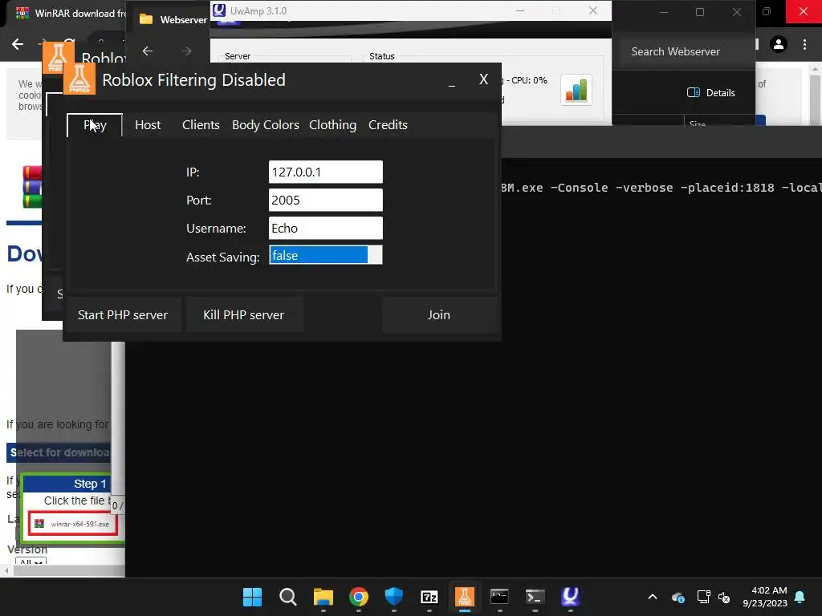Image resolution: width=822 pixels, height=616 pixels.
Task: Open the first console window taskbar icon
Action: pos(499,597)
